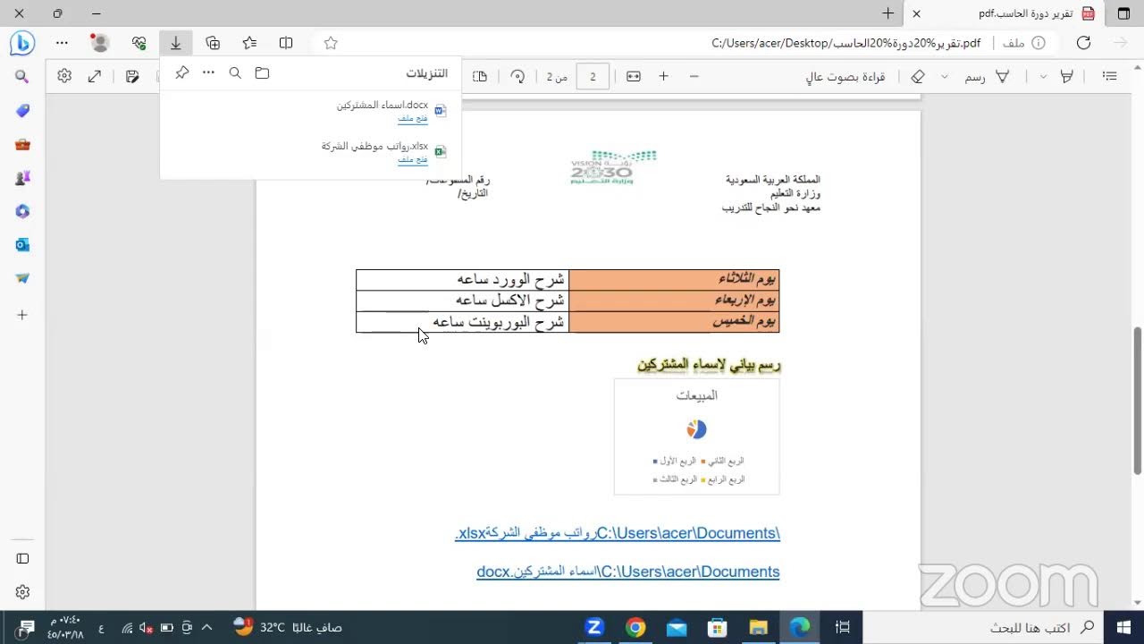Follow the Documents رواتب موظفي الشركة xlsx hyperlink
Image resolution: width=1144 pixels, height=644 pixels.
[618, 533]
